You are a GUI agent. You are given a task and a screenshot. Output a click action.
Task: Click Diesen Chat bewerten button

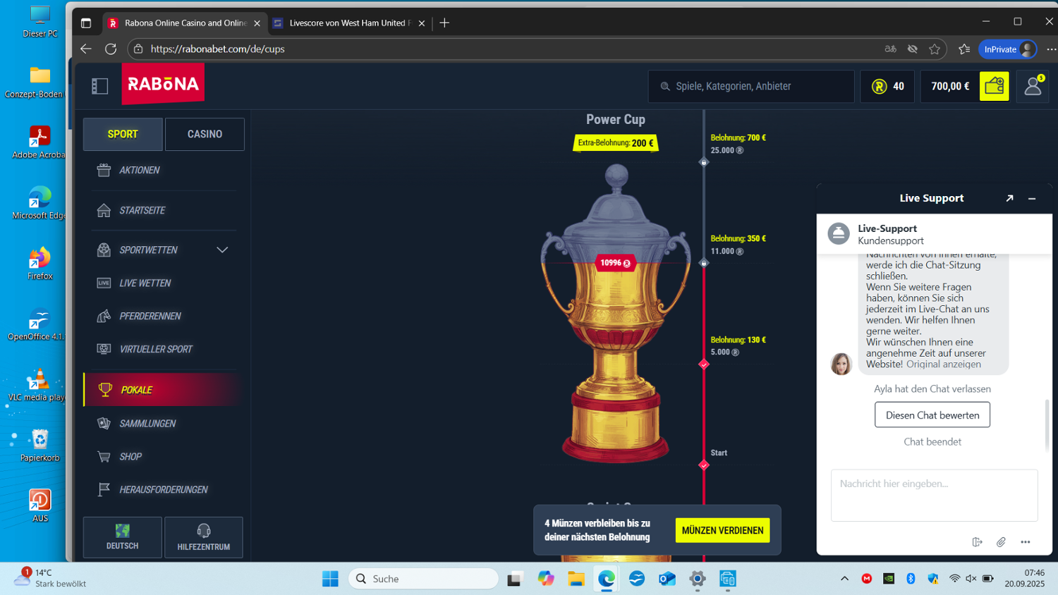[932, 415]
